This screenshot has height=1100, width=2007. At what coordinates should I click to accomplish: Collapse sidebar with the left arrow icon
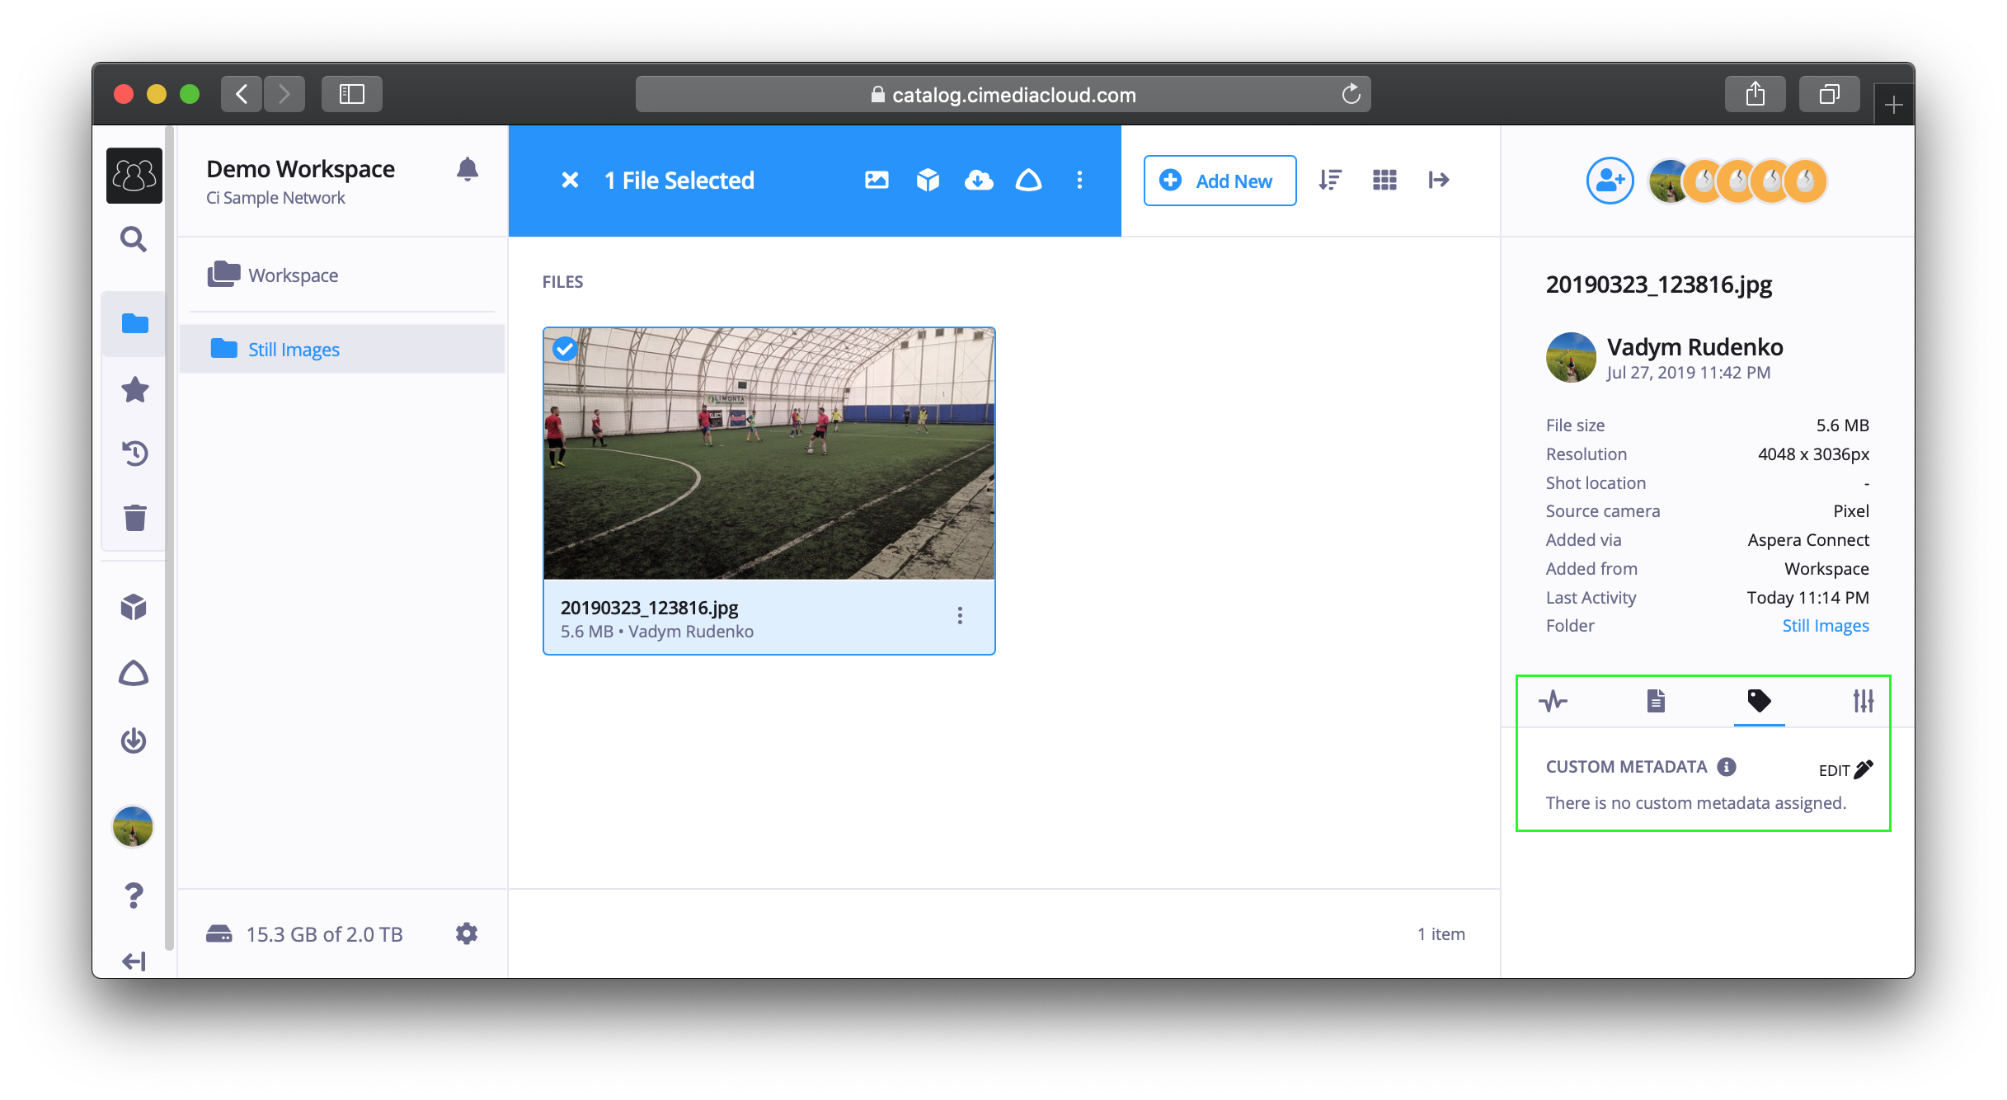click(134, 961)
